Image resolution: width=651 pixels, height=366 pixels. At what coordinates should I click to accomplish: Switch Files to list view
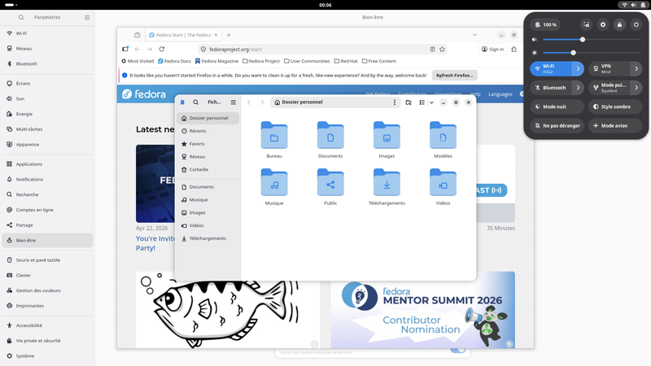click(422, 102)
